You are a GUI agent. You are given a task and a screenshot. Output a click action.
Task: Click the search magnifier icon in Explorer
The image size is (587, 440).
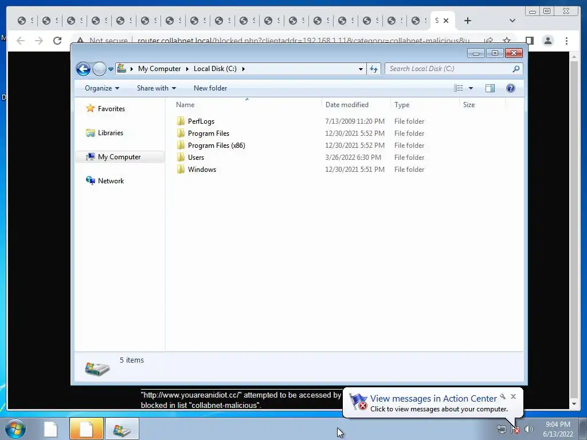516,69
